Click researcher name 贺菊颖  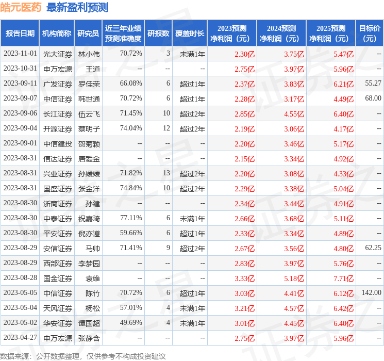89,144
